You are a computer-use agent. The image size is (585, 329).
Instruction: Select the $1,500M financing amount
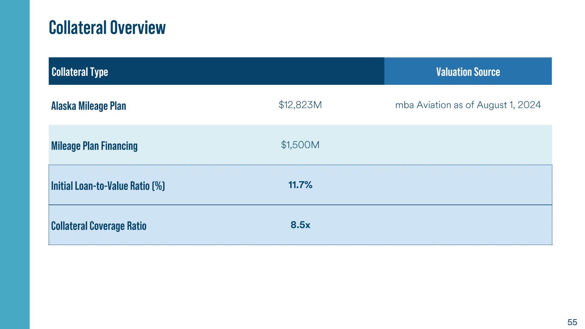click(x=300, y=145)
